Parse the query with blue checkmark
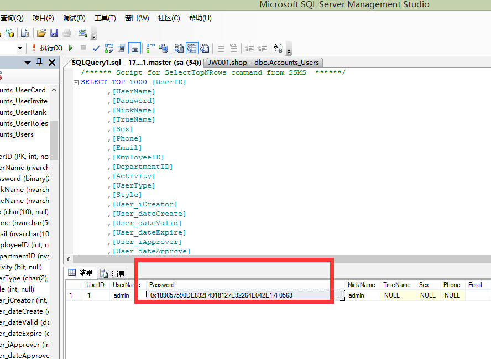 coord(96,48)
